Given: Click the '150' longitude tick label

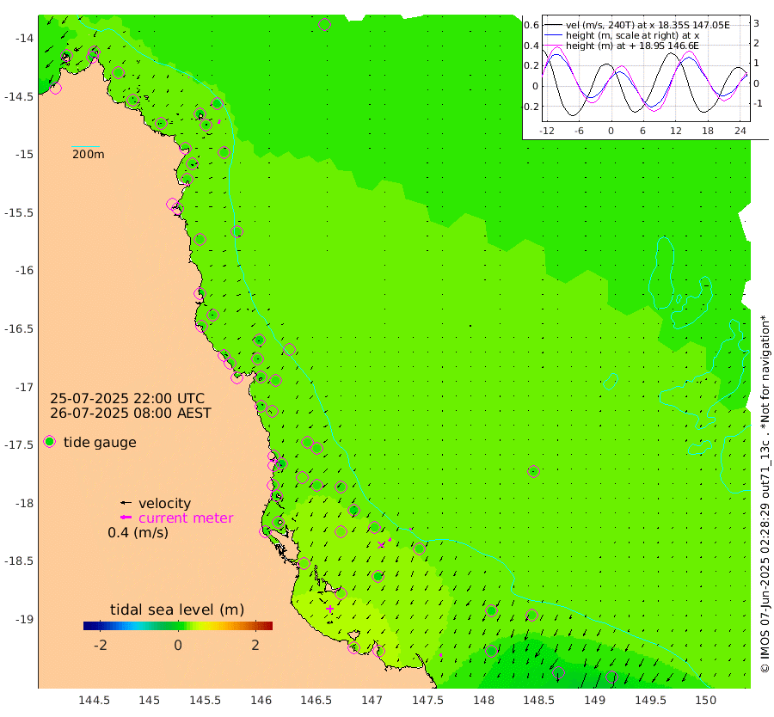Looking at the screenshot, I should (706, 700).
